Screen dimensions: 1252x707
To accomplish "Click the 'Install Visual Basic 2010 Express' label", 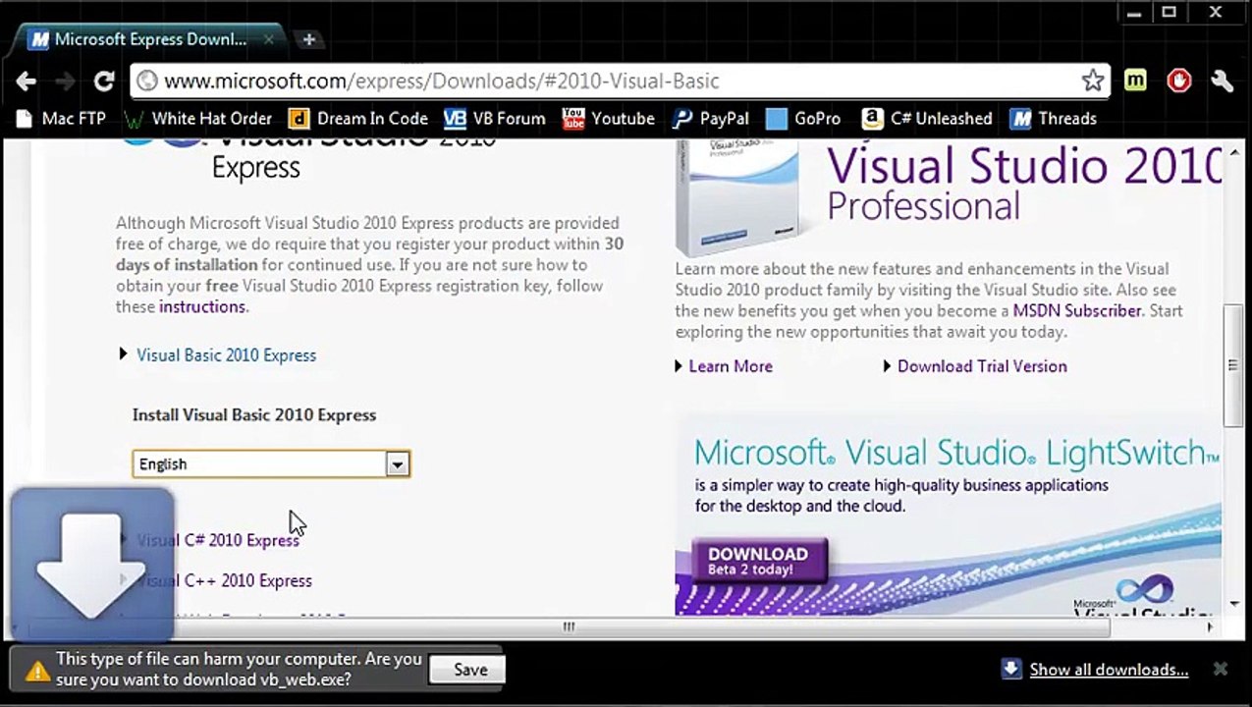I will pyautogui.click(x=254, y=415).
